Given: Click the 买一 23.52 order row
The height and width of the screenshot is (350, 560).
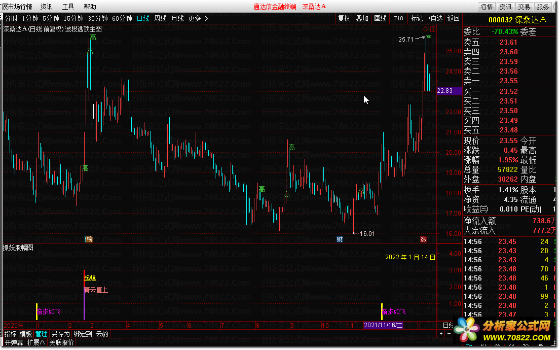Looking at the screenshot, I should coord(510,91).
